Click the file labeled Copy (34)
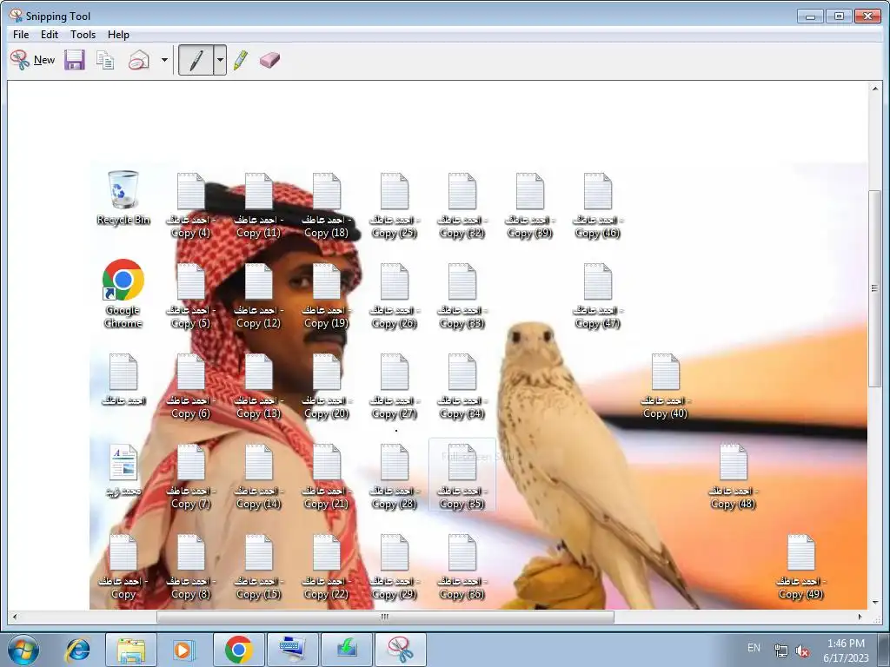The image size is (890, 667). click(x=462, y=385)
